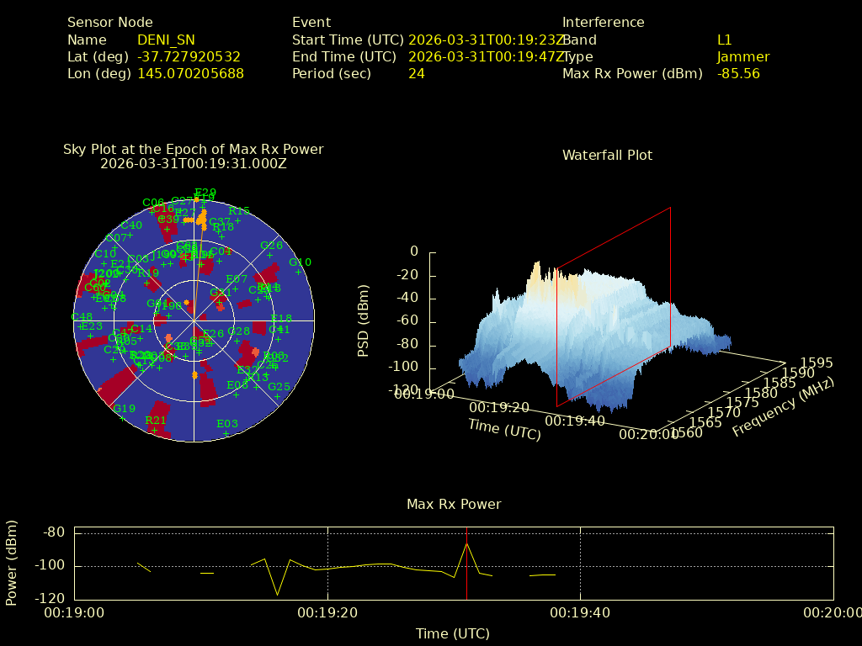The height and width of the screenshot is (646, 862).
Task: Click the L1 band value
Action: click(724, 40)
